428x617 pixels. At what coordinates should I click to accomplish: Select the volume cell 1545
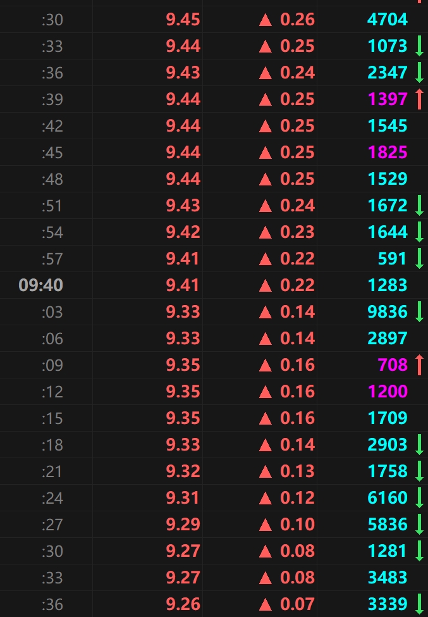point(388,125)
